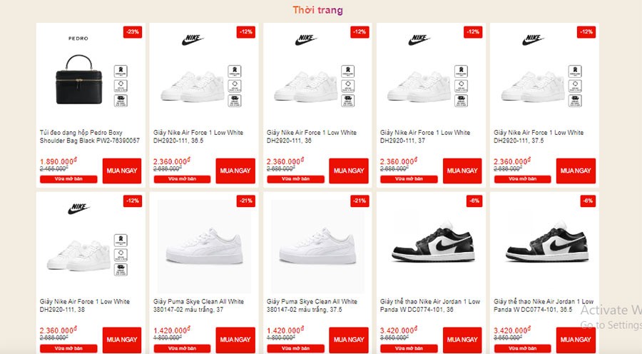Screen dimensions: 642x354
Task: Open the Túi đeo Pedro Boxy title link
Action: click(x=89, y=136)
